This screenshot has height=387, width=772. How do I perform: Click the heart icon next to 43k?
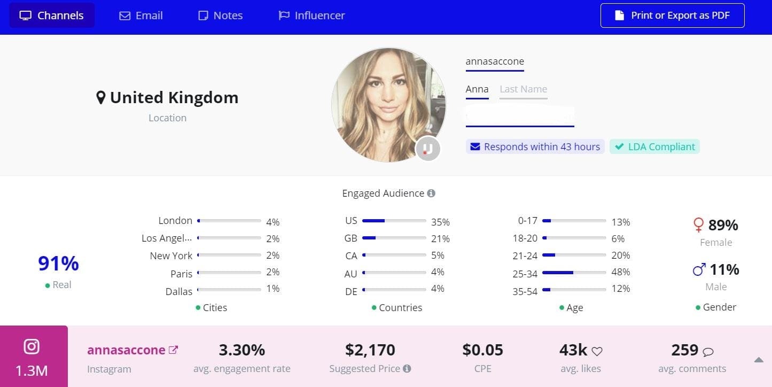597,351
